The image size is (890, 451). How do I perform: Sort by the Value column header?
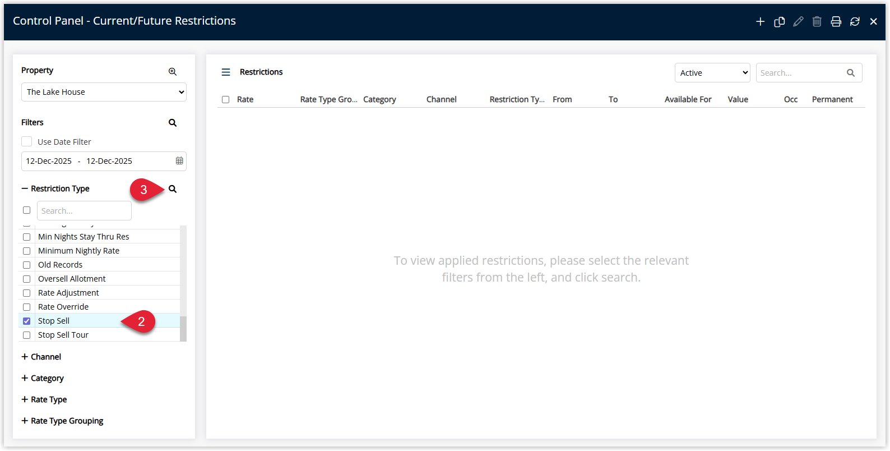(x=738, y=99)
